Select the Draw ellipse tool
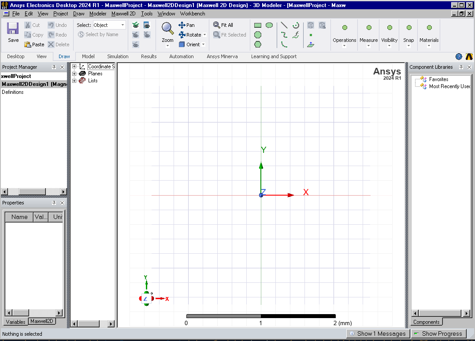 269,26
